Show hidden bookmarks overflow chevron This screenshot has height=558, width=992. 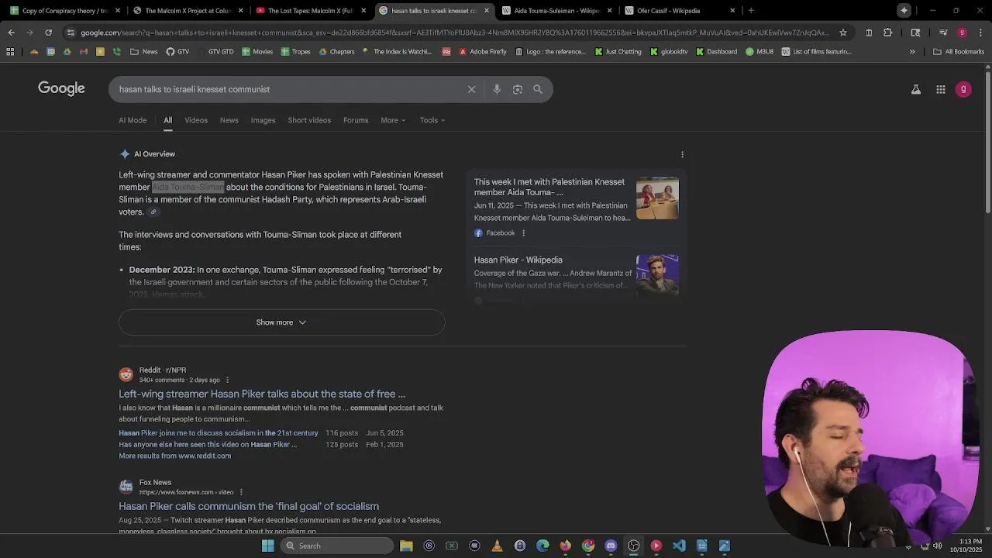[912, 52]
